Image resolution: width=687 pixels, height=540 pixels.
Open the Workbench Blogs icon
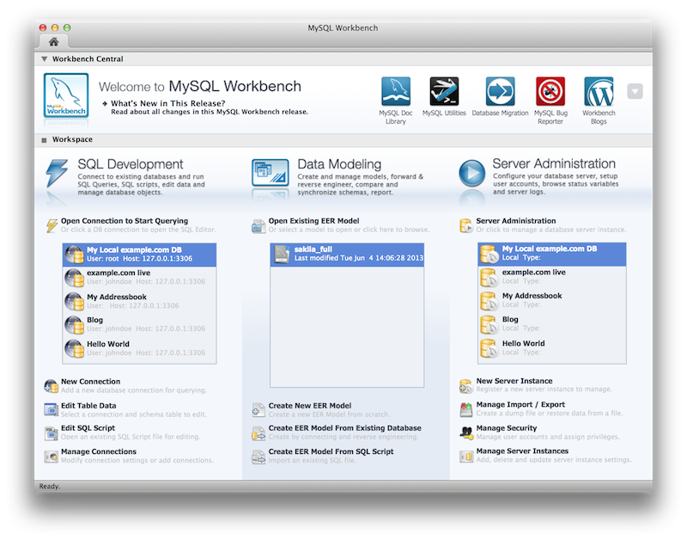(599, 92)
